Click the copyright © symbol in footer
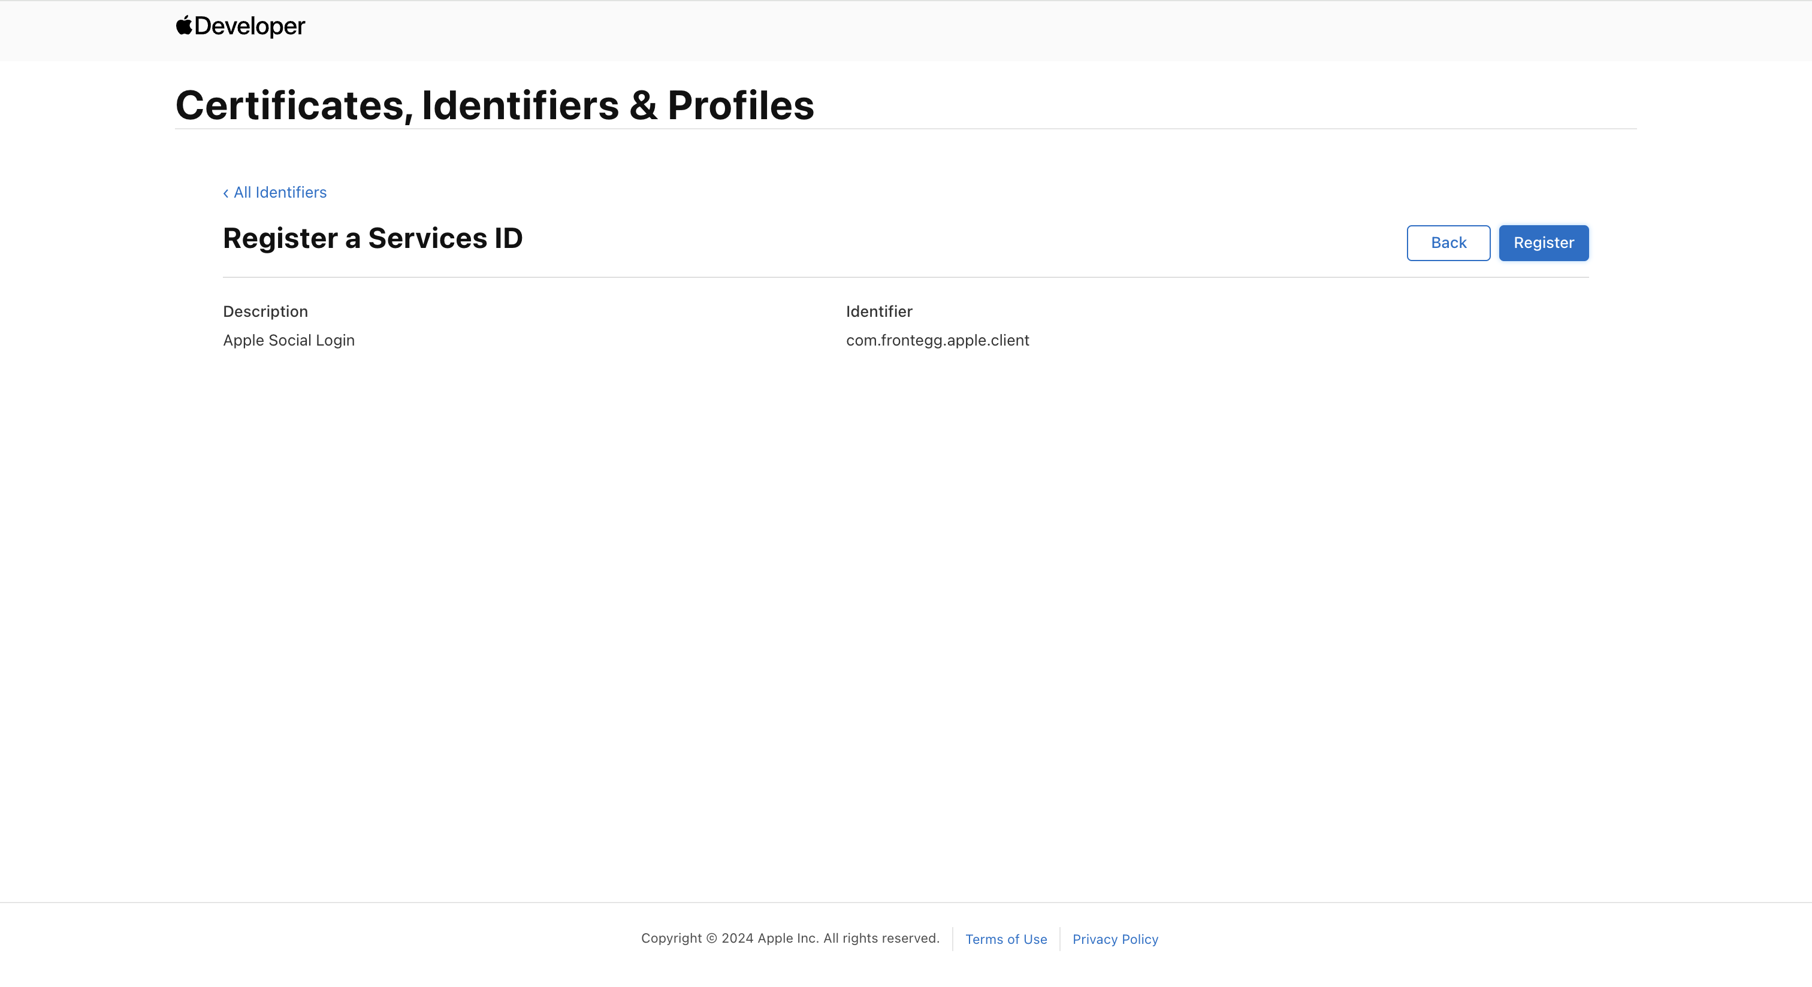The height and width of the screenshot is (987, 1812). click(711, 938)
